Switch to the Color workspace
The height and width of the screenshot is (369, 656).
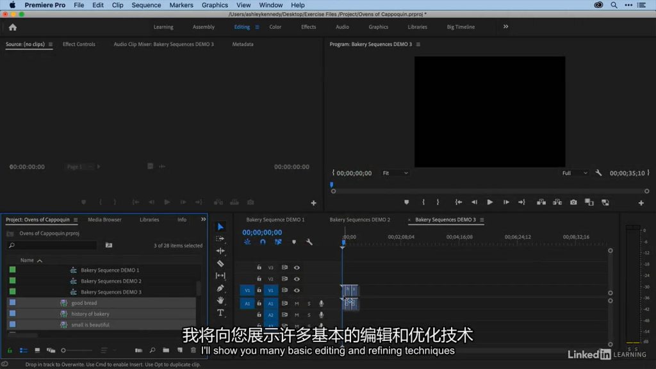275,27
